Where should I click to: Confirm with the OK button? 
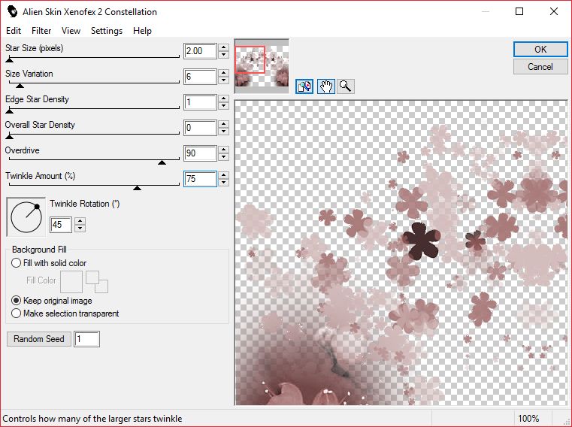coord(540,50)
